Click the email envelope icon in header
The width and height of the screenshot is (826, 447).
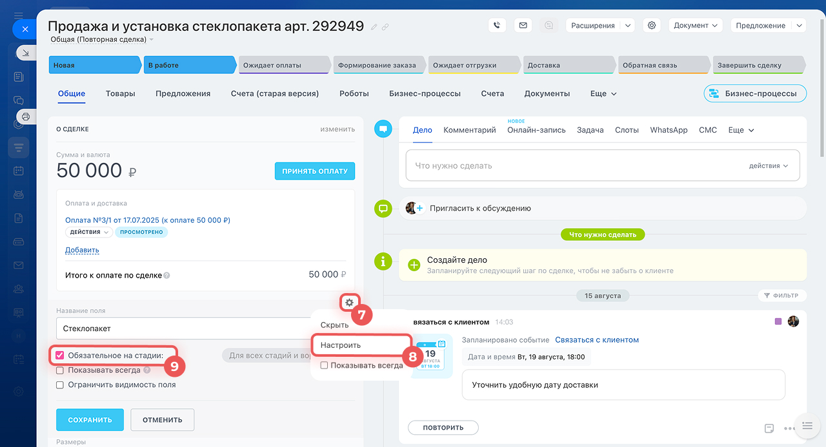(x=523, y=26)
